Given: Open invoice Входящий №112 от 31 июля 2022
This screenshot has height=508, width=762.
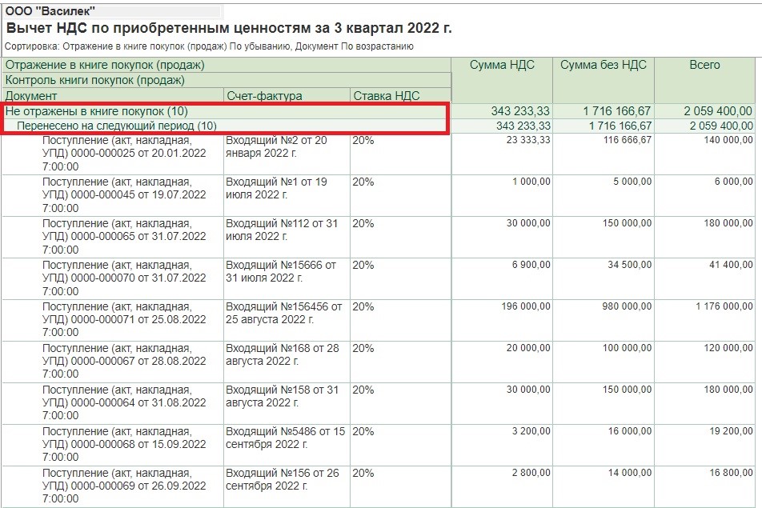Looking at the screenshot, I should pyautogui.click(x=282, y=230).
